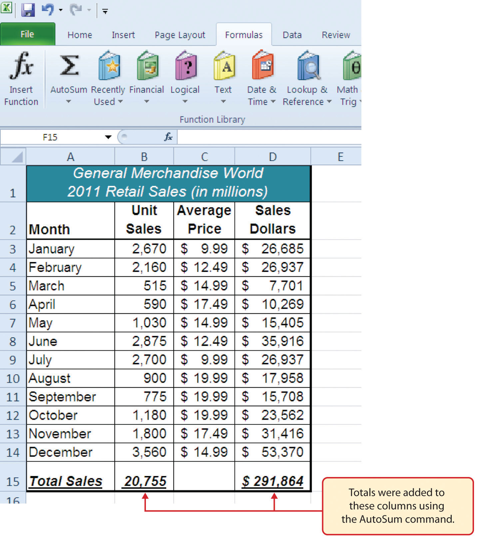
Task: Switch to the Home tab
Action: pos(80,35)
